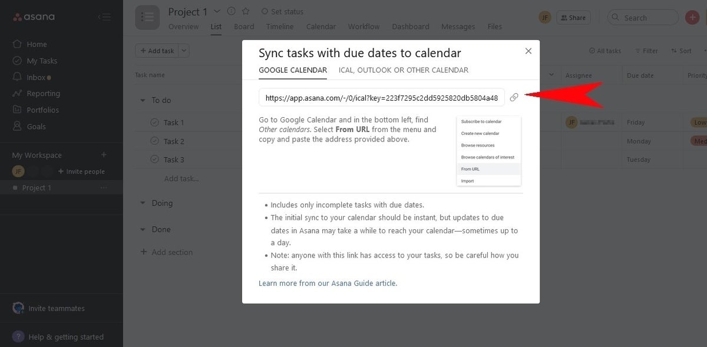Viewport: 707px width, 347px height.
Task: Click the Assignee column header
Action: 579,75
